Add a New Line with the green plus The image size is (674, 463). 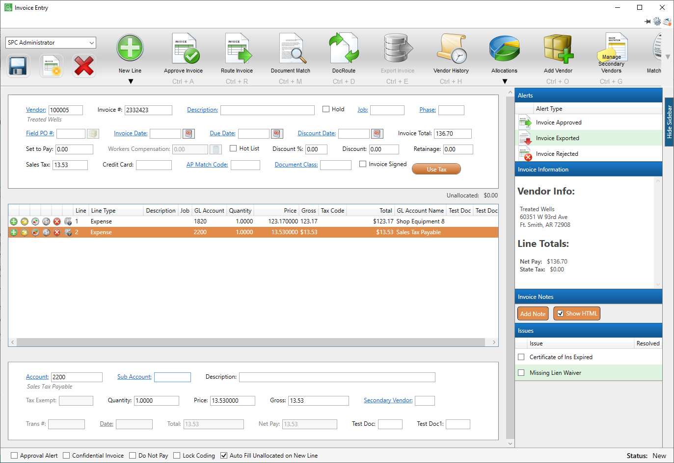click(x=130, y=49)
